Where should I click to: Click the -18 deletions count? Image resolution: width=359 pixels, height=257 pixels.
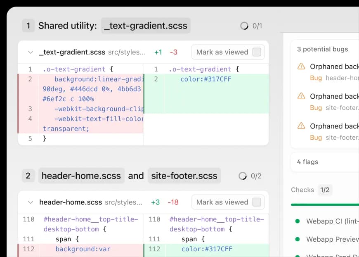point(173,202)
